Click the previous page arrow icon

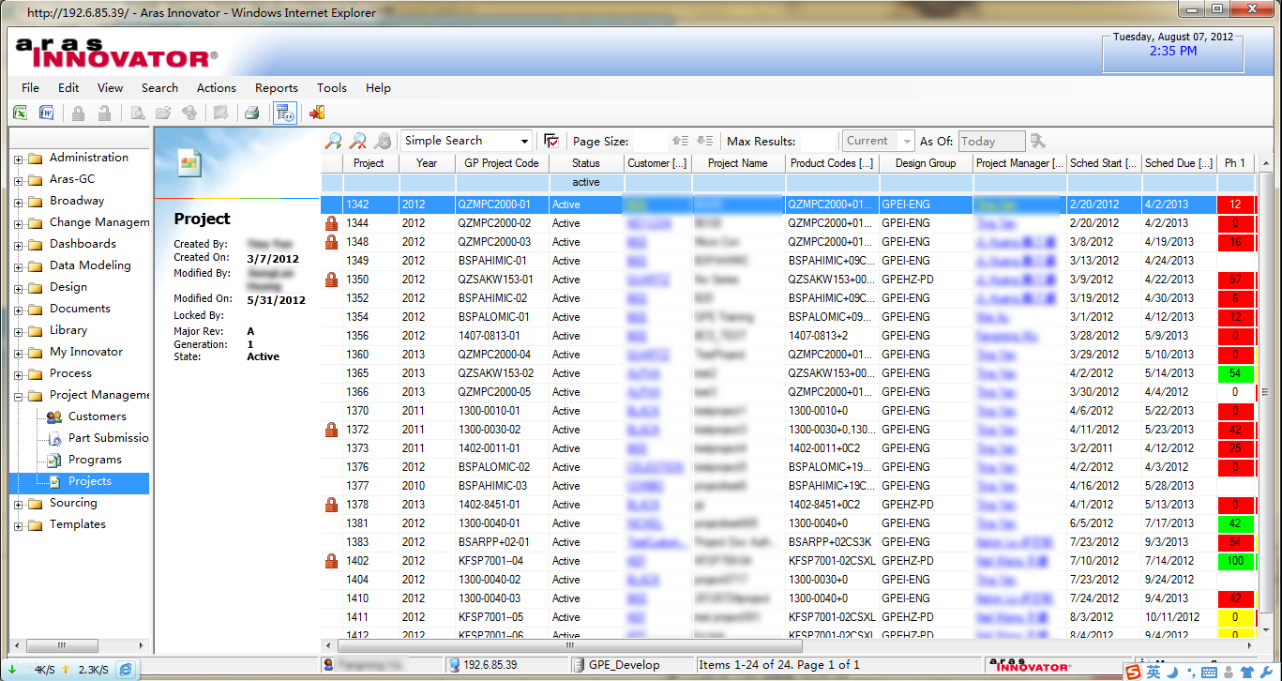coord(681,141)
